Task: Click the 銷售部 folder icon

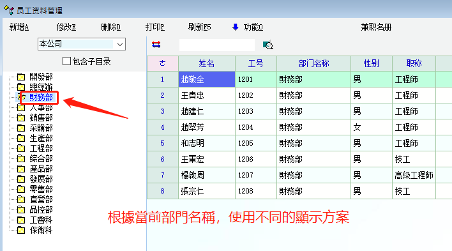Action: pos(21,118)
